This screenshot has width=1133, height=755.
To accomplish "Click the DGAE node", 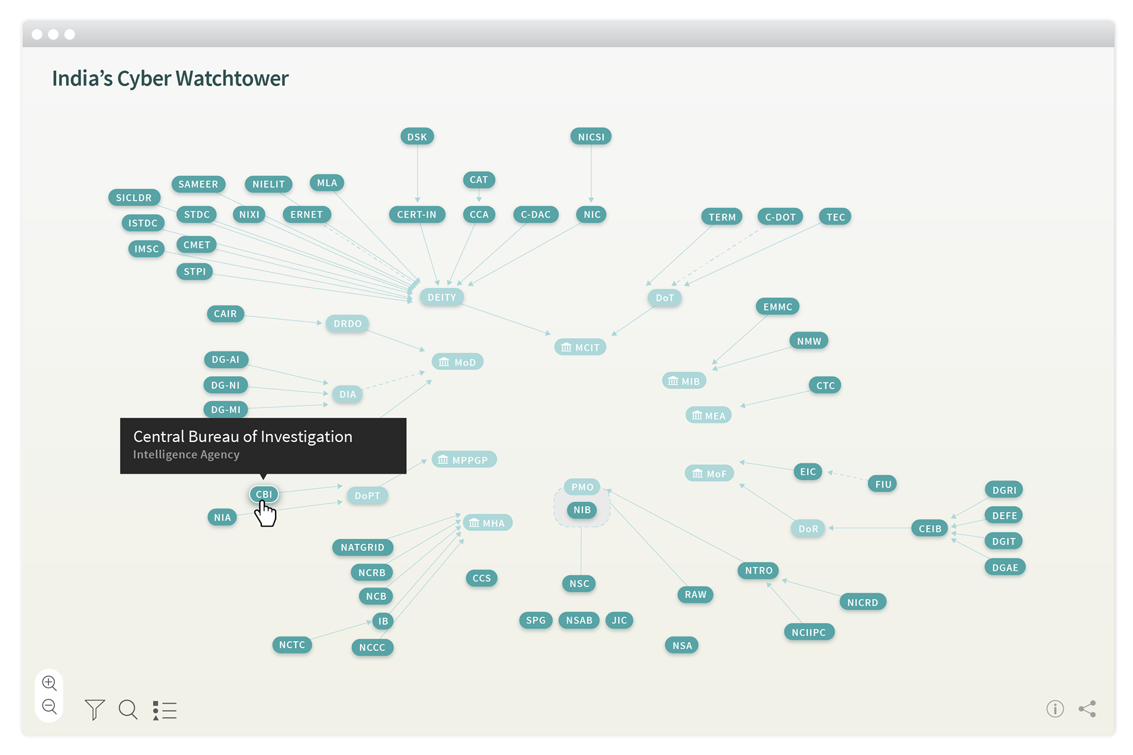I will pyautogui.click(x=1005, y=567).
